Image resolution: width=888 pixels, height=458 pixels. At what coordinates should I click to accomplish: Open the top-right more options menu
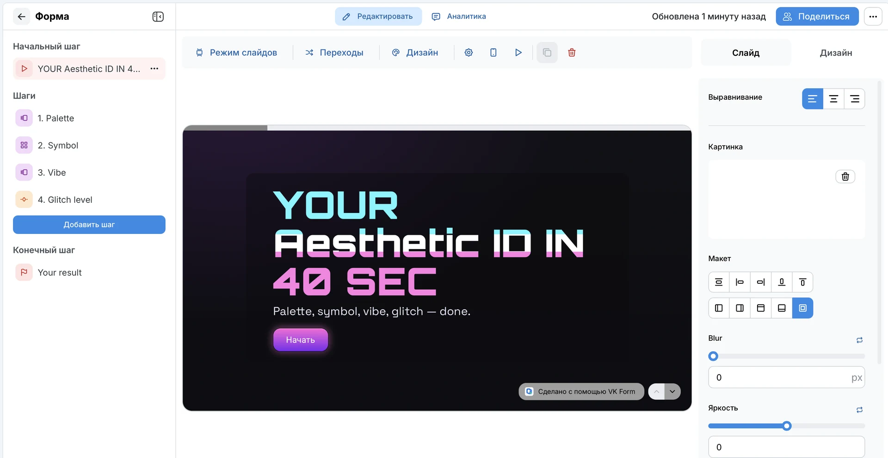[x=873, y=16]
